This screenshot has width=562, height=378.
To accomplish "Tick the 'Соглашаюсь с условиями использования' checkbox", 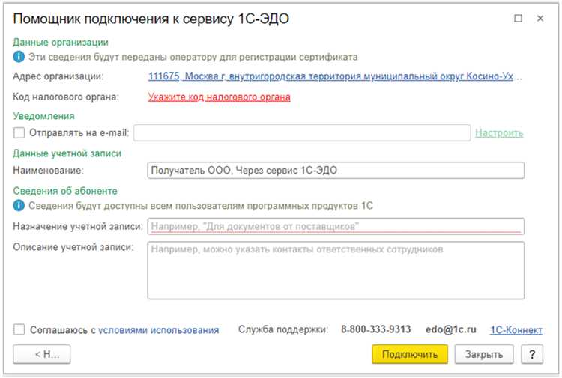I will (x=19, y=329).
